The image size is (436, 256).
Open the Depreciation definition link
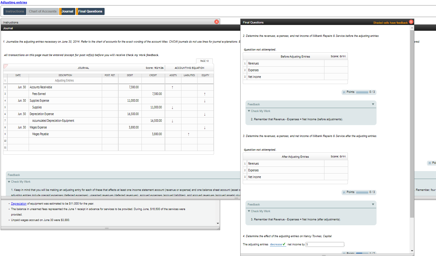(x=19, y=203)
